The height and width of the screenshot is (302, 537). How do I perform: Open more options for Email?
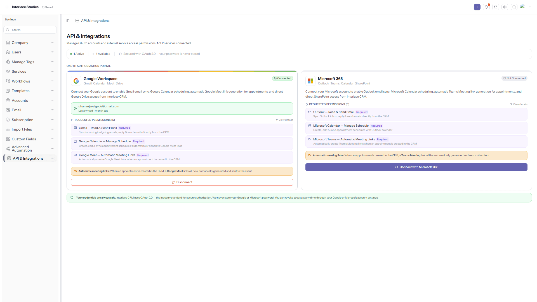click(53, 110)
